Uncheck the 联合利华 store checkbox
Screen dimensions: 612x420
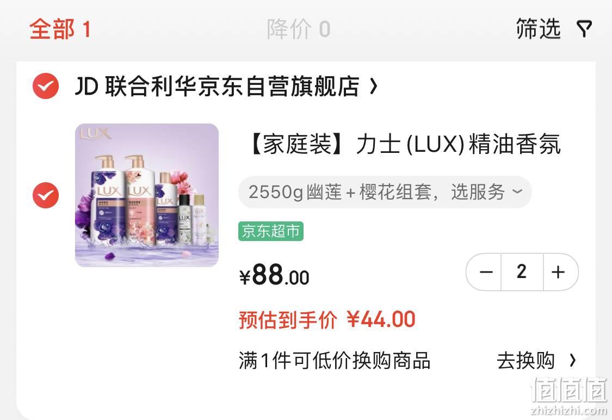46,86
